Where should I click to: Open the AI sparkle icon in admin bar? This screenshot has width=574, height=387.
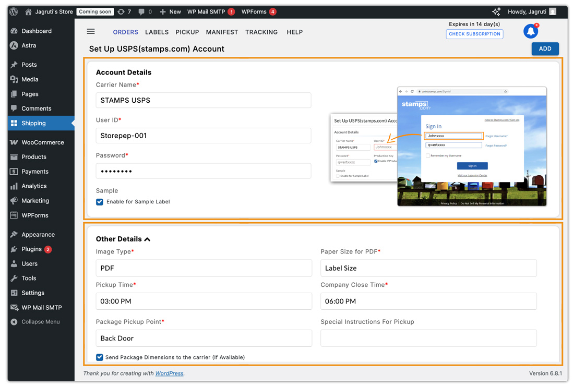click(496, 11)
